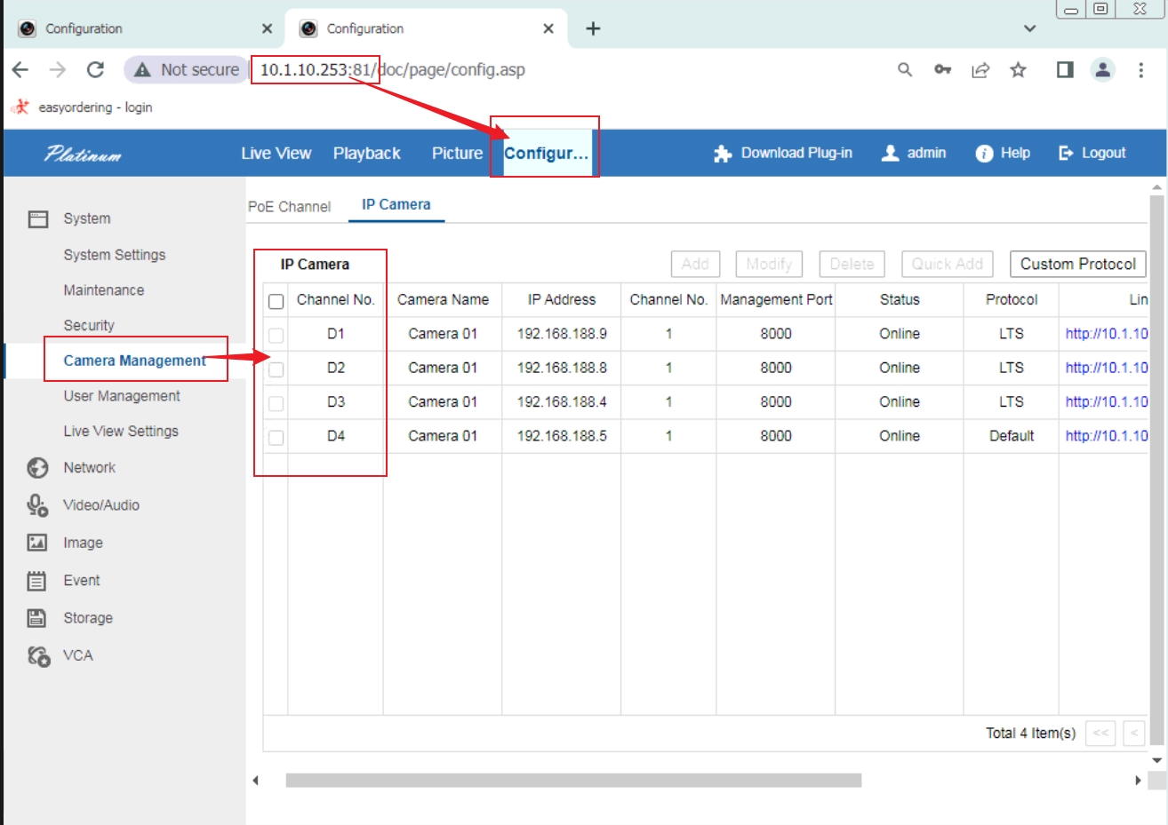Expand the Network section
This screenshot has height=825, width=1168.
point(89,467)
